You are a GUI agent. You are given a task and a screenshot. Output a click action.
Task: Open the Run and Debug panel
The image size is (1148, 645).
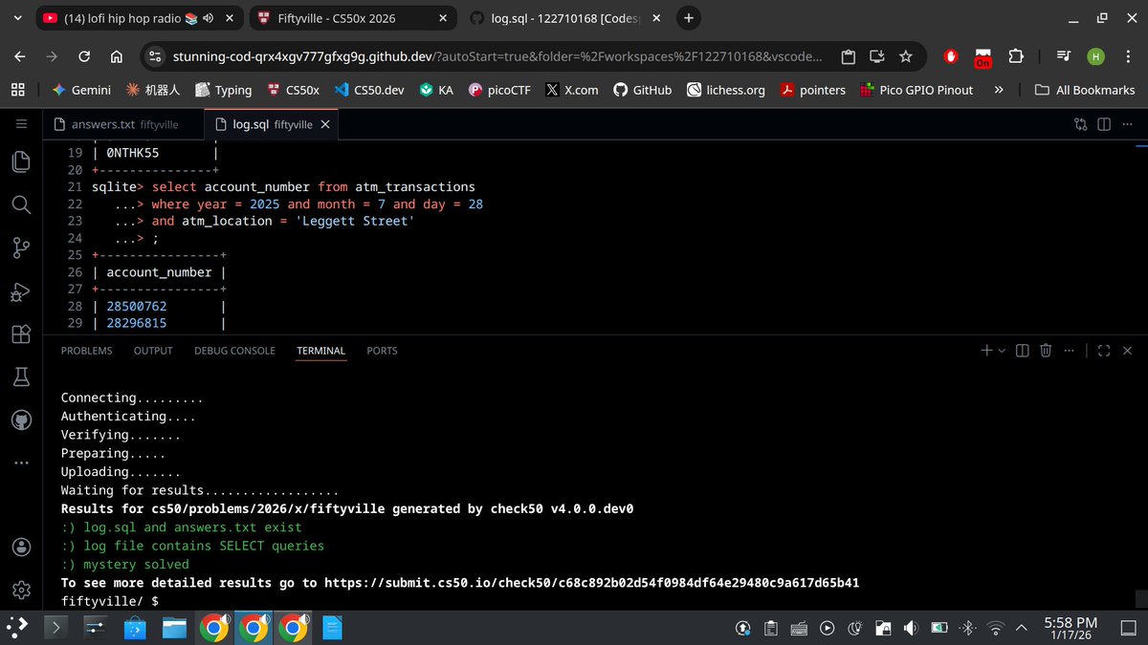(21, 290)
